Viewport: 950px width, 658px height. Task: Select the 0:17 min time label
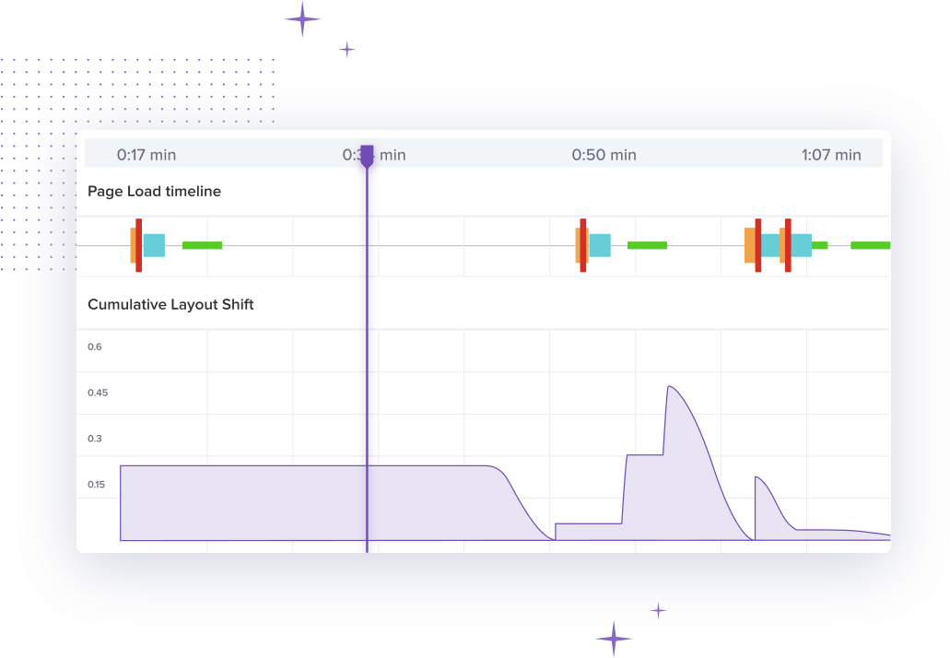click(x=145, y=155)
